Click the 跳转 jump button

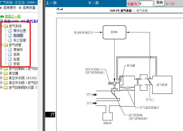[x=160, y=3]
